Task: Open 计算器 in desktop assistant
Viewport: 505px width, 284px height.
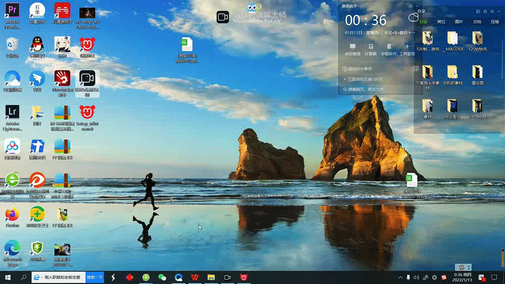Action: [x=370, y=50]
